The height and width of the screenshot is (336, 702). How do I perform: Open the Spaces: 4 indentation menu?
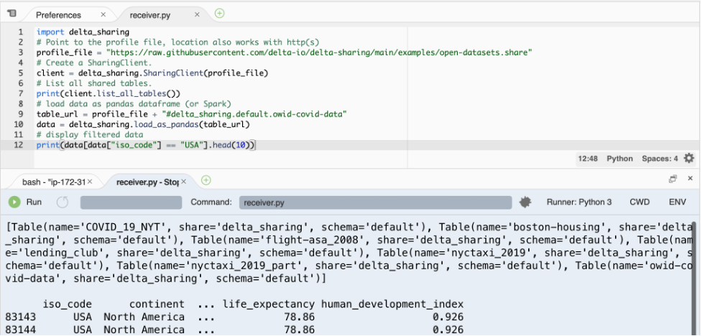coord(660,159)
